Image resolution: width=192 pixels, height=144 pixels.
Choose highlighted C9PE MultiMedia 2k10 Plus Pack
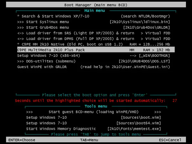click(x=96, y=50)
